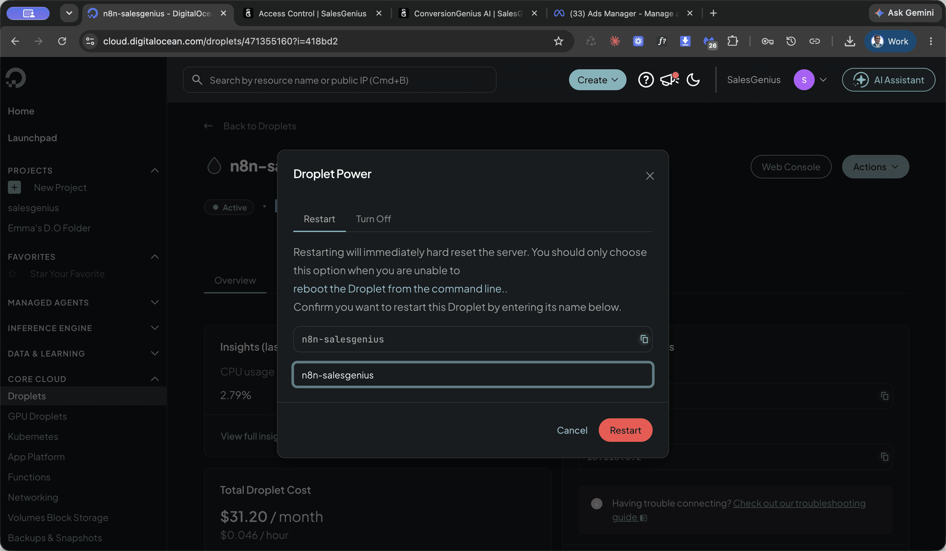Image resolution: width=946 pixels, height=551 pixels.
Task: Click the purple S account avatar
Action: (x=804, y=80)
